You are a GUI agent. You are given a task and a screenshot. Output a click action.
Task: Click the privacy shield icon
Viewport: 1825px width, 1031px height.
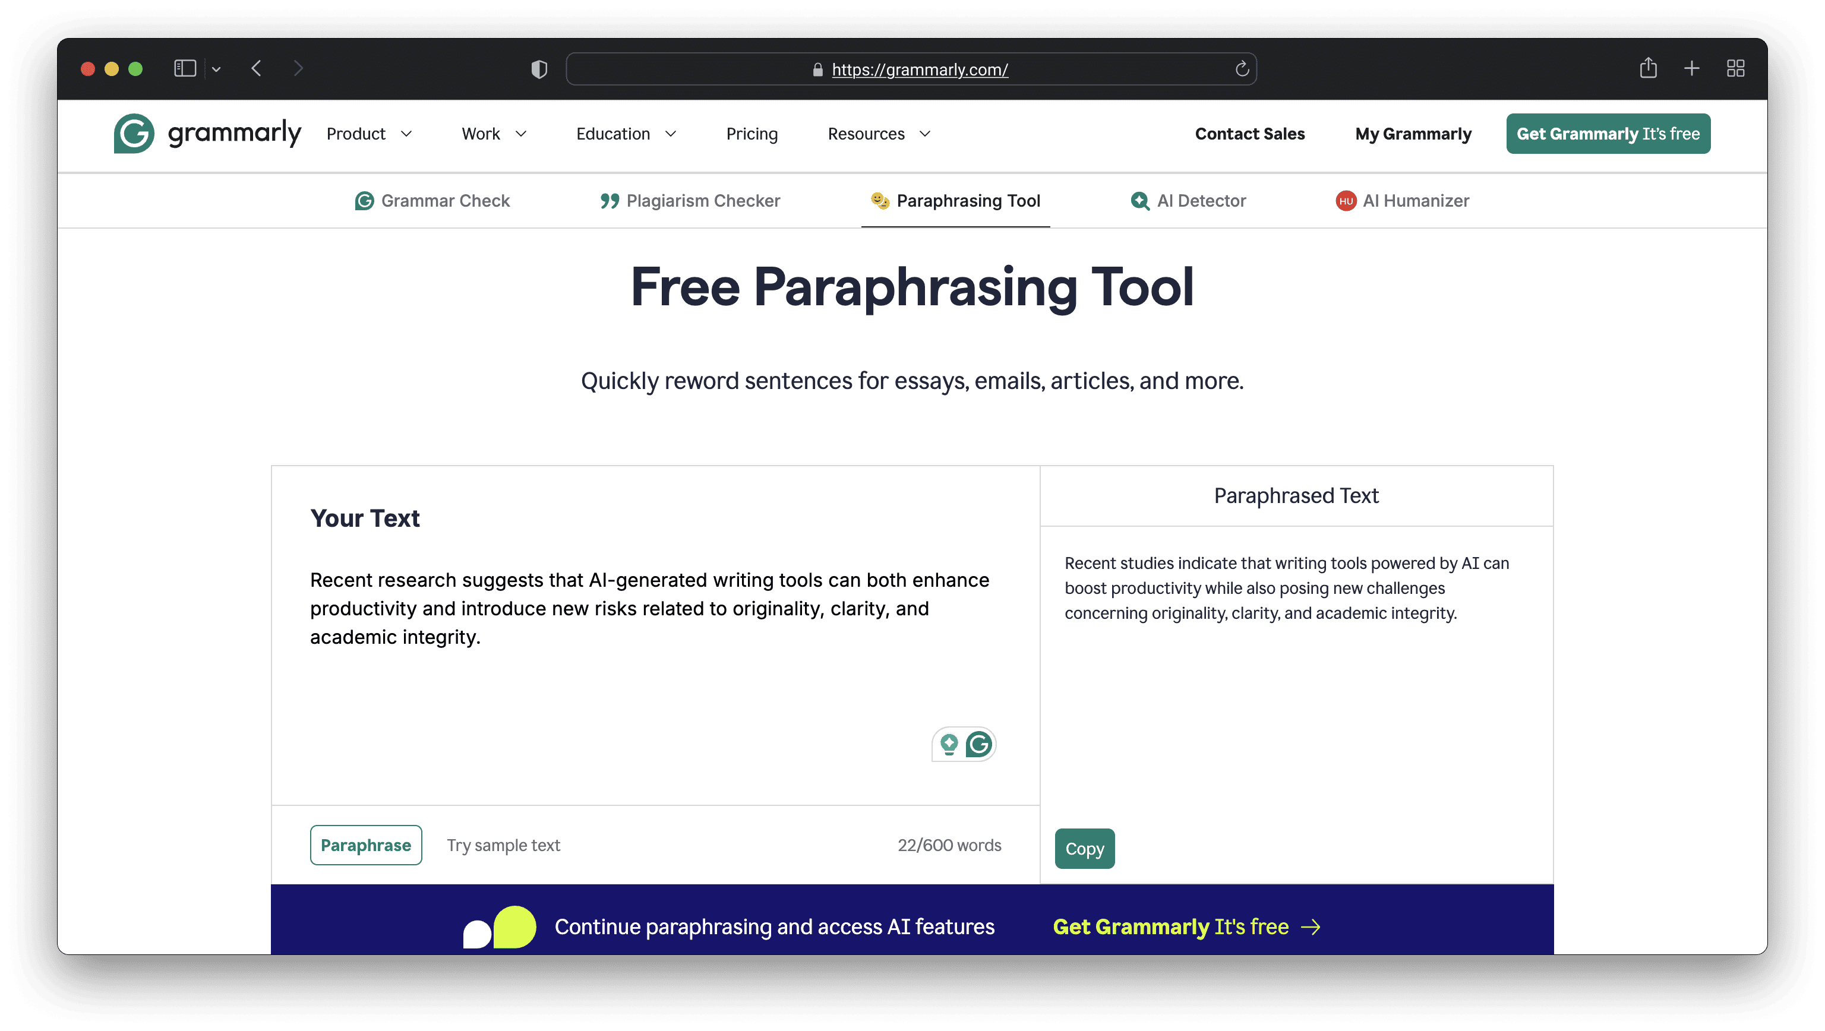click(x=539, y=69)
